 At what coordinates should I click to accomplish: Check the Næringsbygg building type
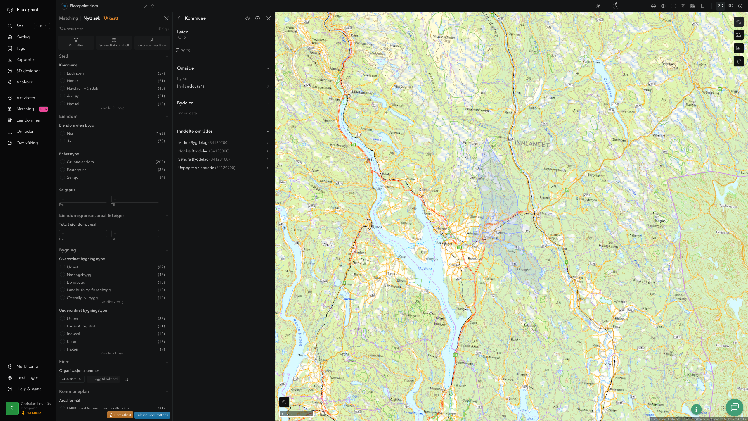(62, 275)
